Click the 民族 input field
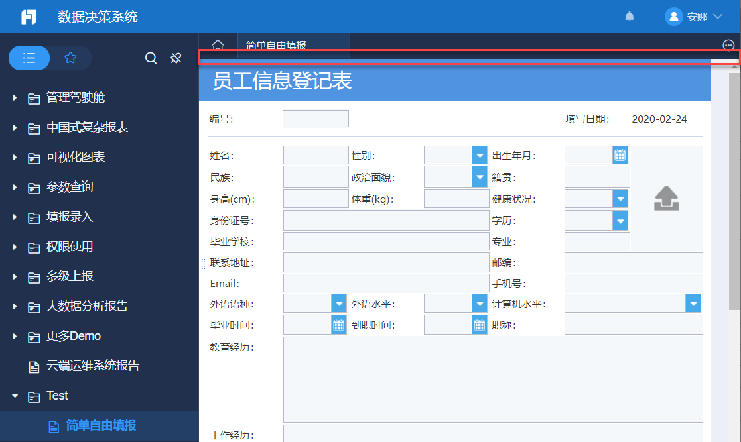The width and height of the screenshot is (741, 442). tap(316, 177)
